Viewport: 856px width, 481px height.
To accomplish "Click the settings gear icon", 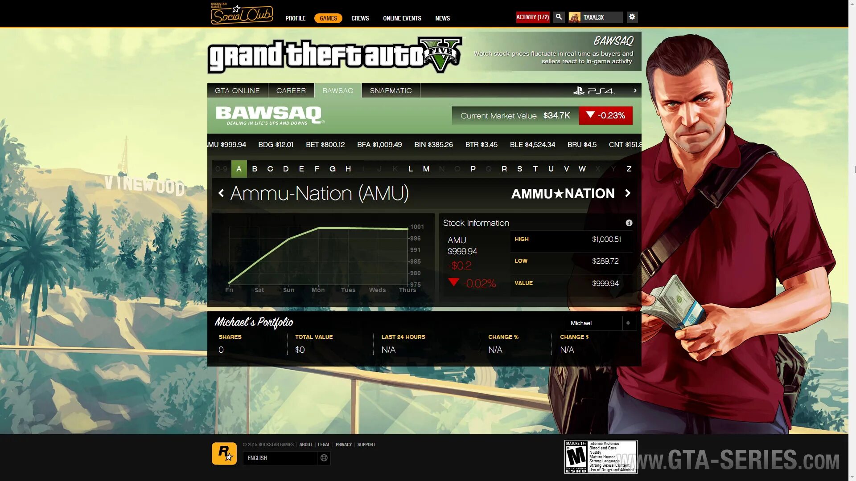I will [631, 16].
